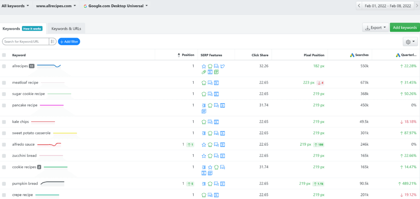Viewport: 420px width, 199px height.
Task: Click the Twitter icon in allrecipes row
Action: tap(222, 66)
